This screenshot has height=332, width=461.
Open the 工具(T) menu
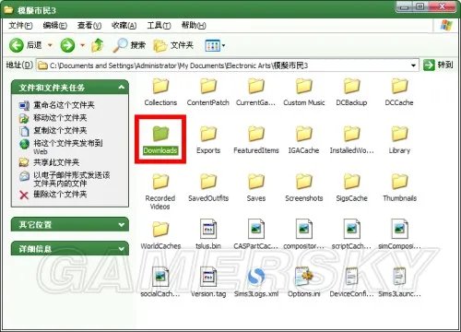click(x=159, y=26)
